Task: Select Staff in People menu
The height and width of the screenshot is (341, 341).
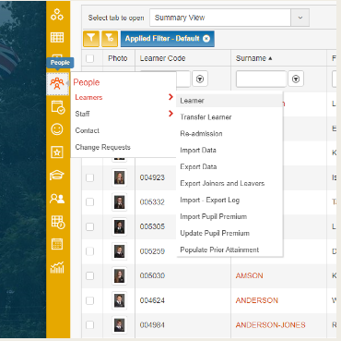Action: [x=82, y=114]
